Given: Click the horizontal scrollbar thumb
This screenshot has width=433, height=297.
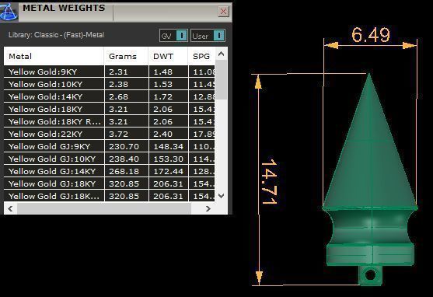Looking at the screenshot, I should point(104,208).
